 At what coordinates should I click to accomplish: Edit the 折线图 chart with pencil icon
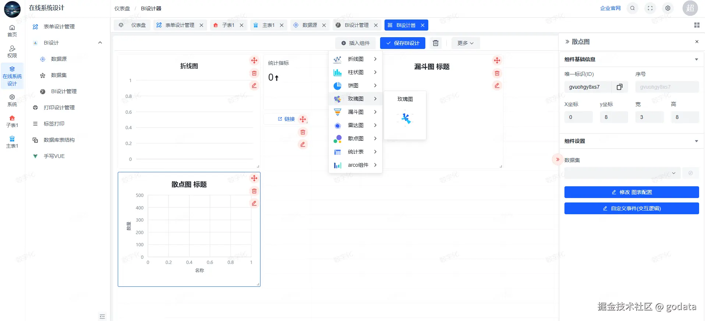pos(254,85)
